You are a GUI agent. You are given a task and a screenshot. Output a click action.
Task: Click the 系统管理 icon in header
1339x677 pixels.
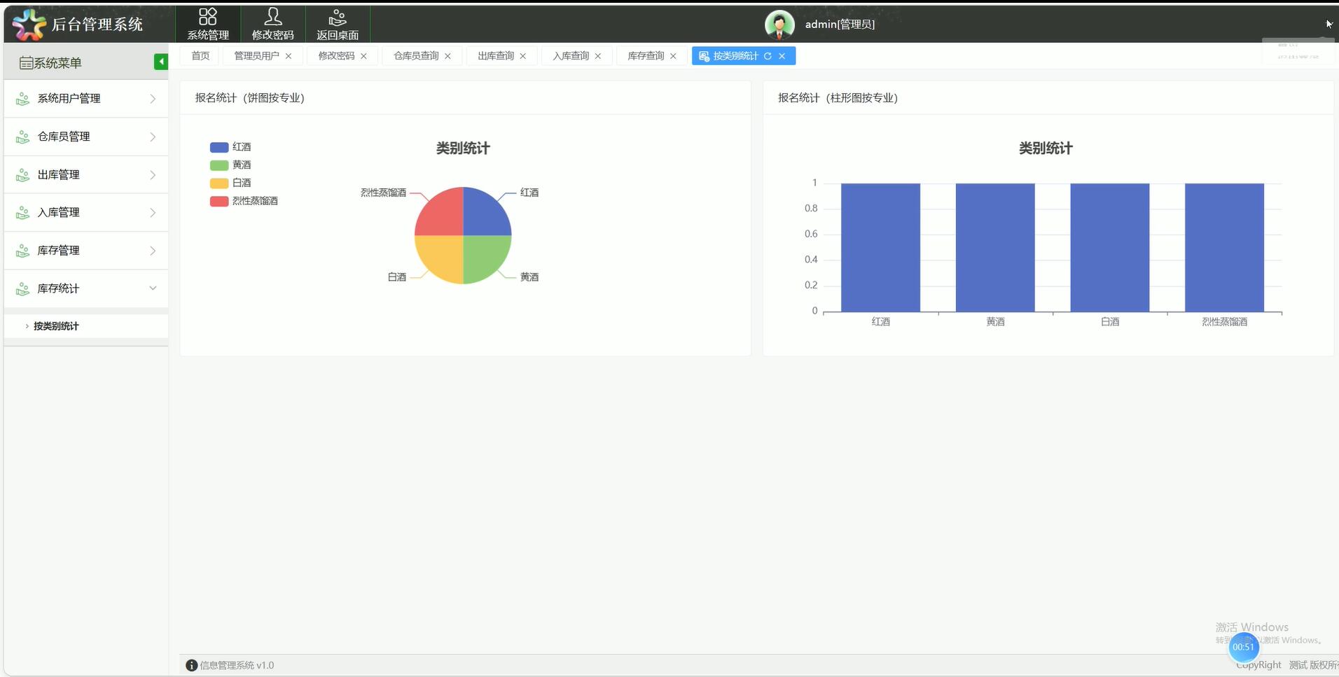click(208, 24)
